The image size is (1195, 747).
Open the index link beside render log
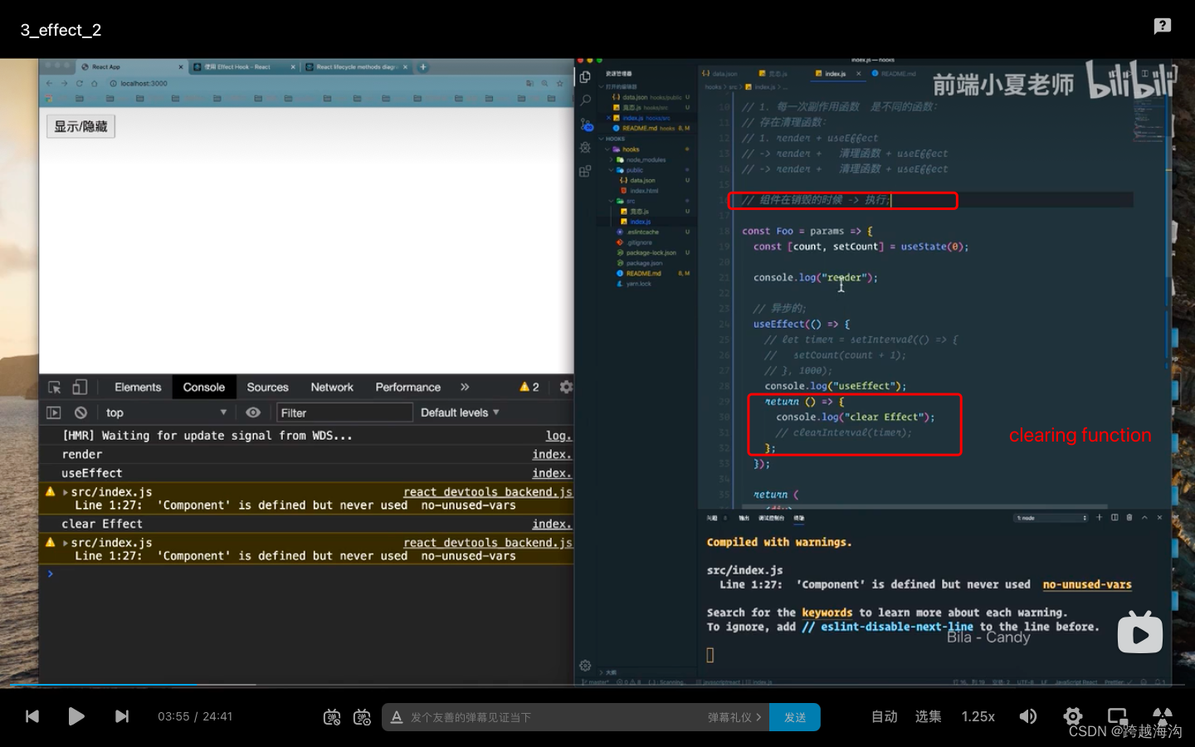(x=552, y=454)
